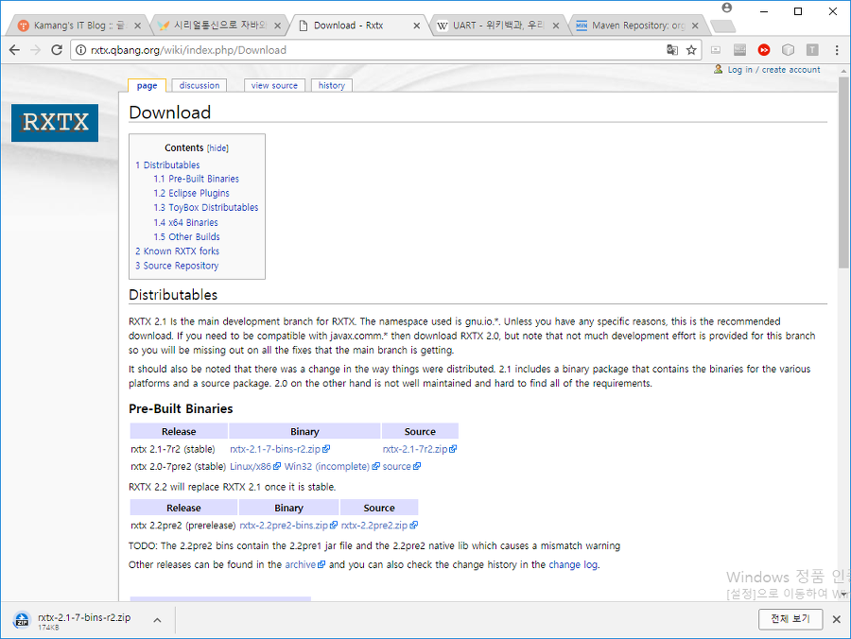Click the Chrome profile avatar icon
Screen dimensions: 851x639
(x=727, y=8)
